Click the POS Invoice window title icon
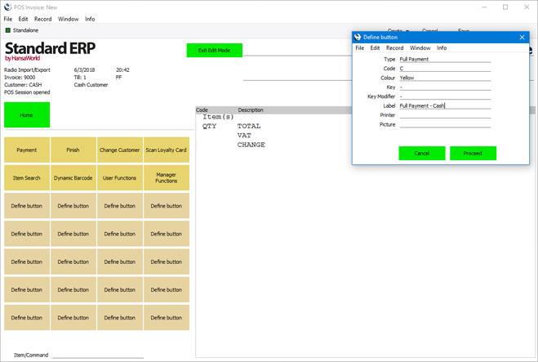538x362 pixels. pos(7,7)
